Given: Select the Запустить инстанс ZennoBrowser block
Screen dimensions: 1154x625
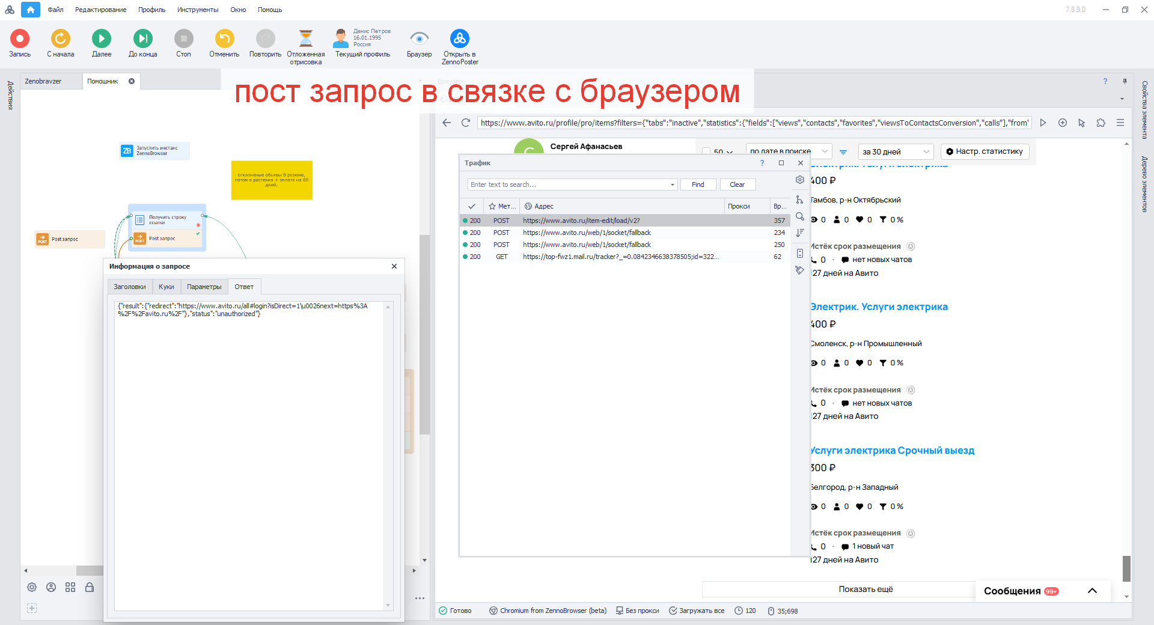Looking at the screenshot, I should (x=154, y=151).
